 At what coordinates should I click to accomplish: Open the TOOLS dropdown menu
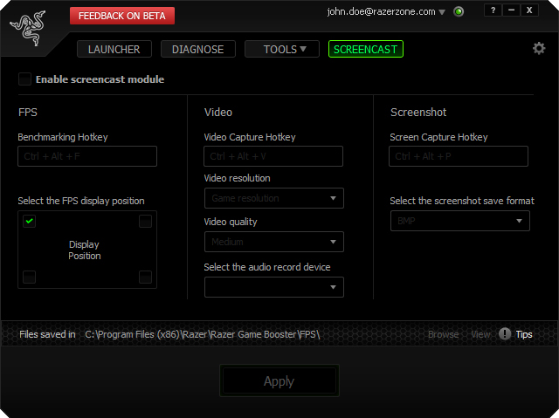coord(282,49)
